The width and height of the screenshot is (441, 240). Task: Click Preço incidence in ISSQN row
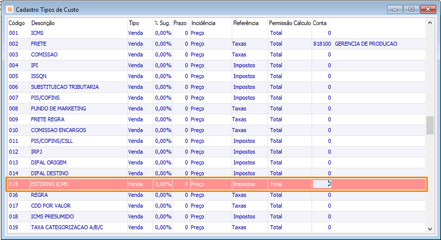[x=197, y=76]
